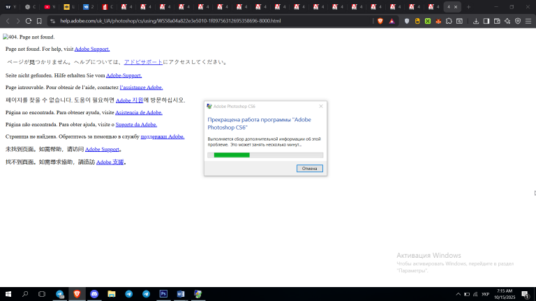Toggle the browser sidebar panel icon
This screenshot has height=301, width=536.
[x=486, y=21]
